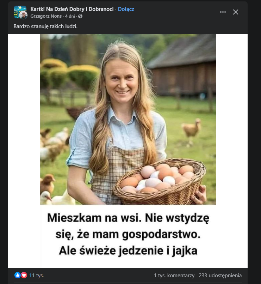
Task: Click the globe public-privacy icon
Action: point(80,16)
